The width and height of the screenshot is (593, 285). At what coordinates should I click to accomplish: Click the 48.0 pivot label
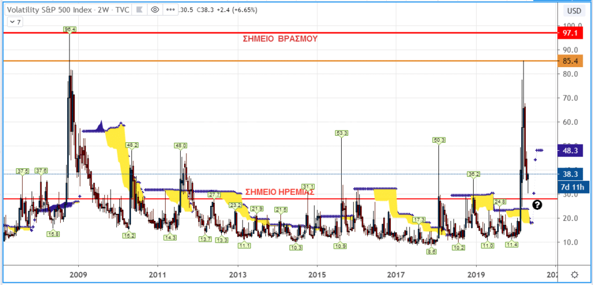coord(181,145)
